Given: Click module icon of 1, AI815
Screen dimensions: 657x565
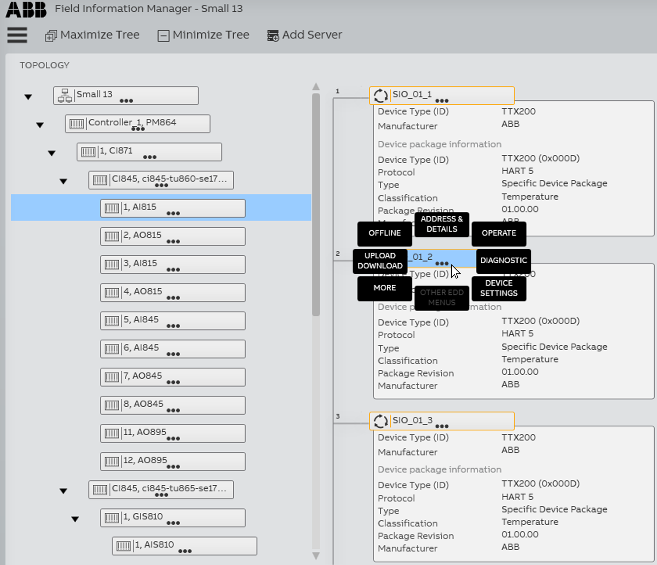Looking at the screenshot, I should coord(112,208).
